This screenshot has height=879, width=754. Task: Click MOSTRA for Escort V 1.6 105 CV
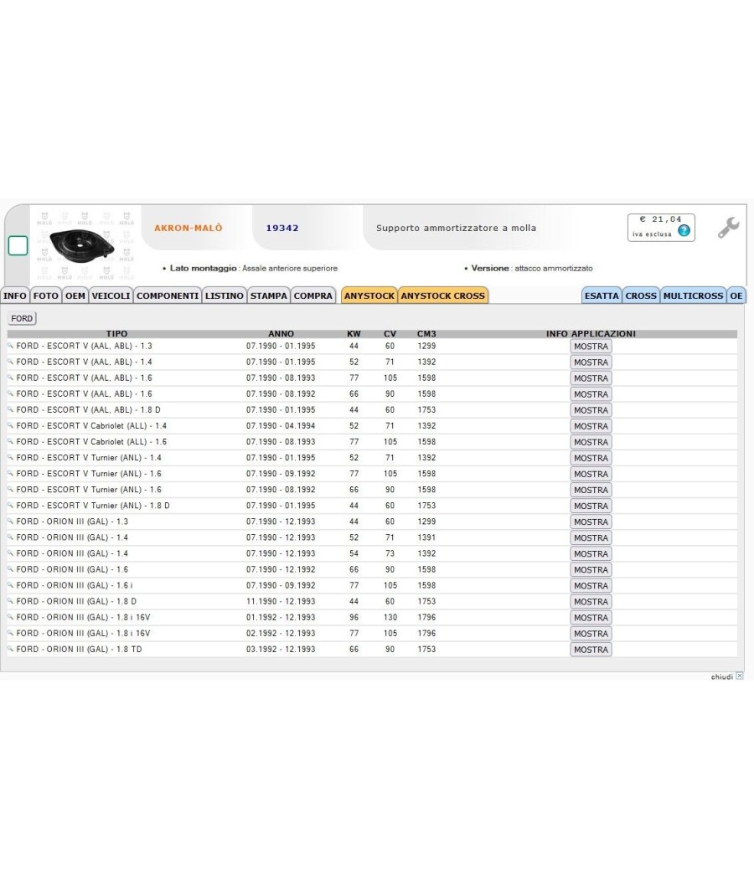pyautogui.click(x=591, y=378)
